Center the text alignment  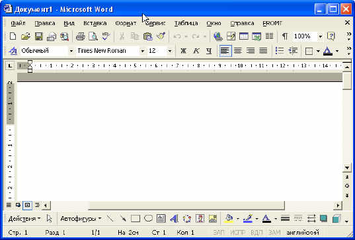(238, 51)
